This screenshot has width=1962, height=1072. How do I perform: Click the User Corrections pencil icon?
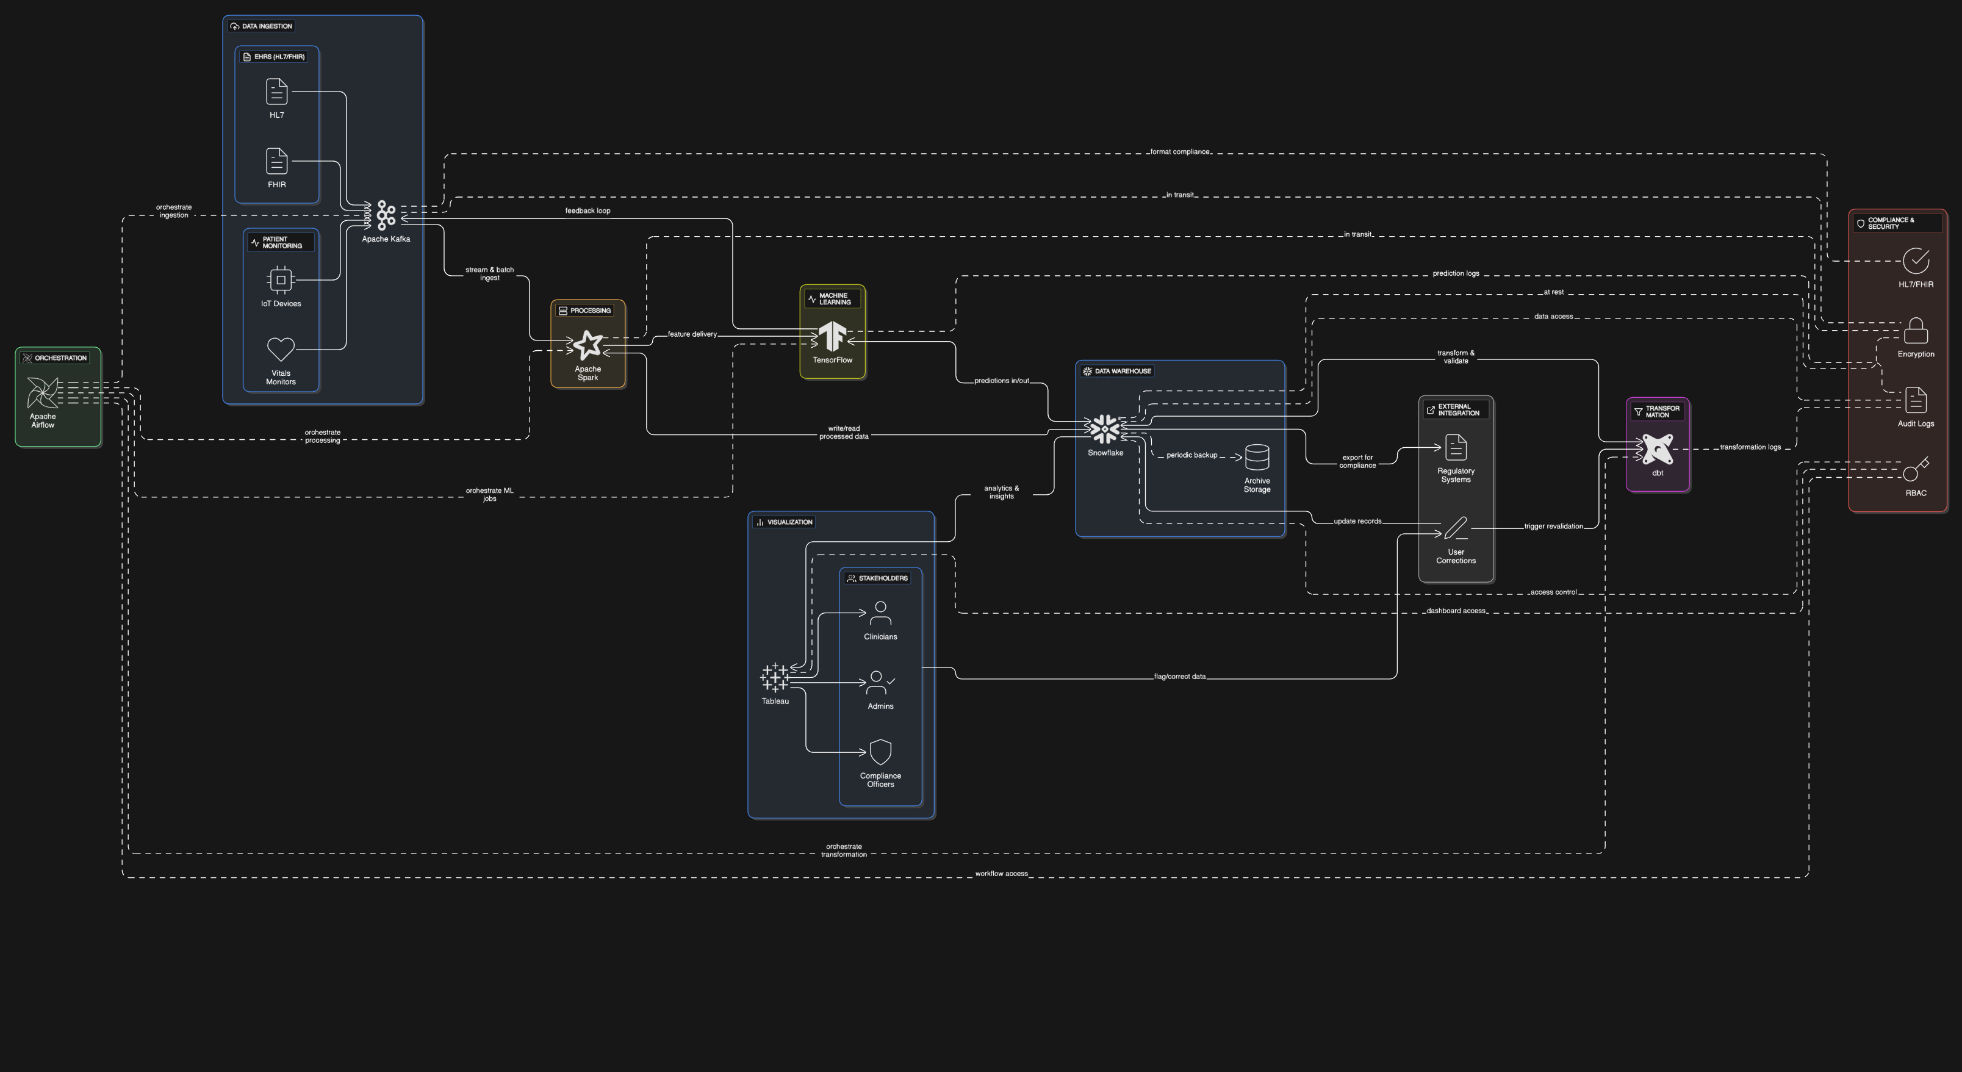click(1456, 528)
